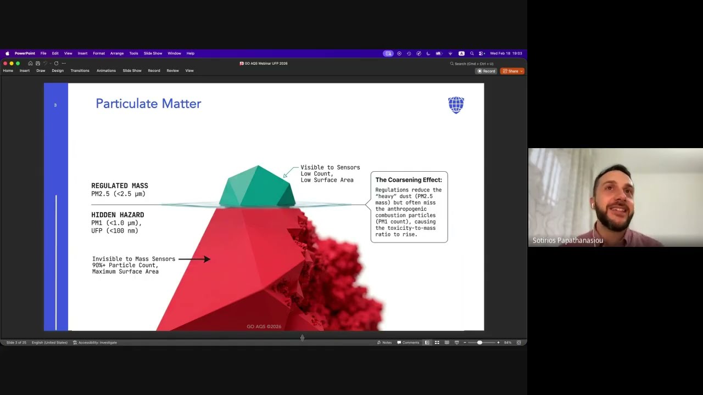The width and height of the screenshot is (703, 395).
Task: Start Slide Show icon in status bar
Action: (456, 342)
